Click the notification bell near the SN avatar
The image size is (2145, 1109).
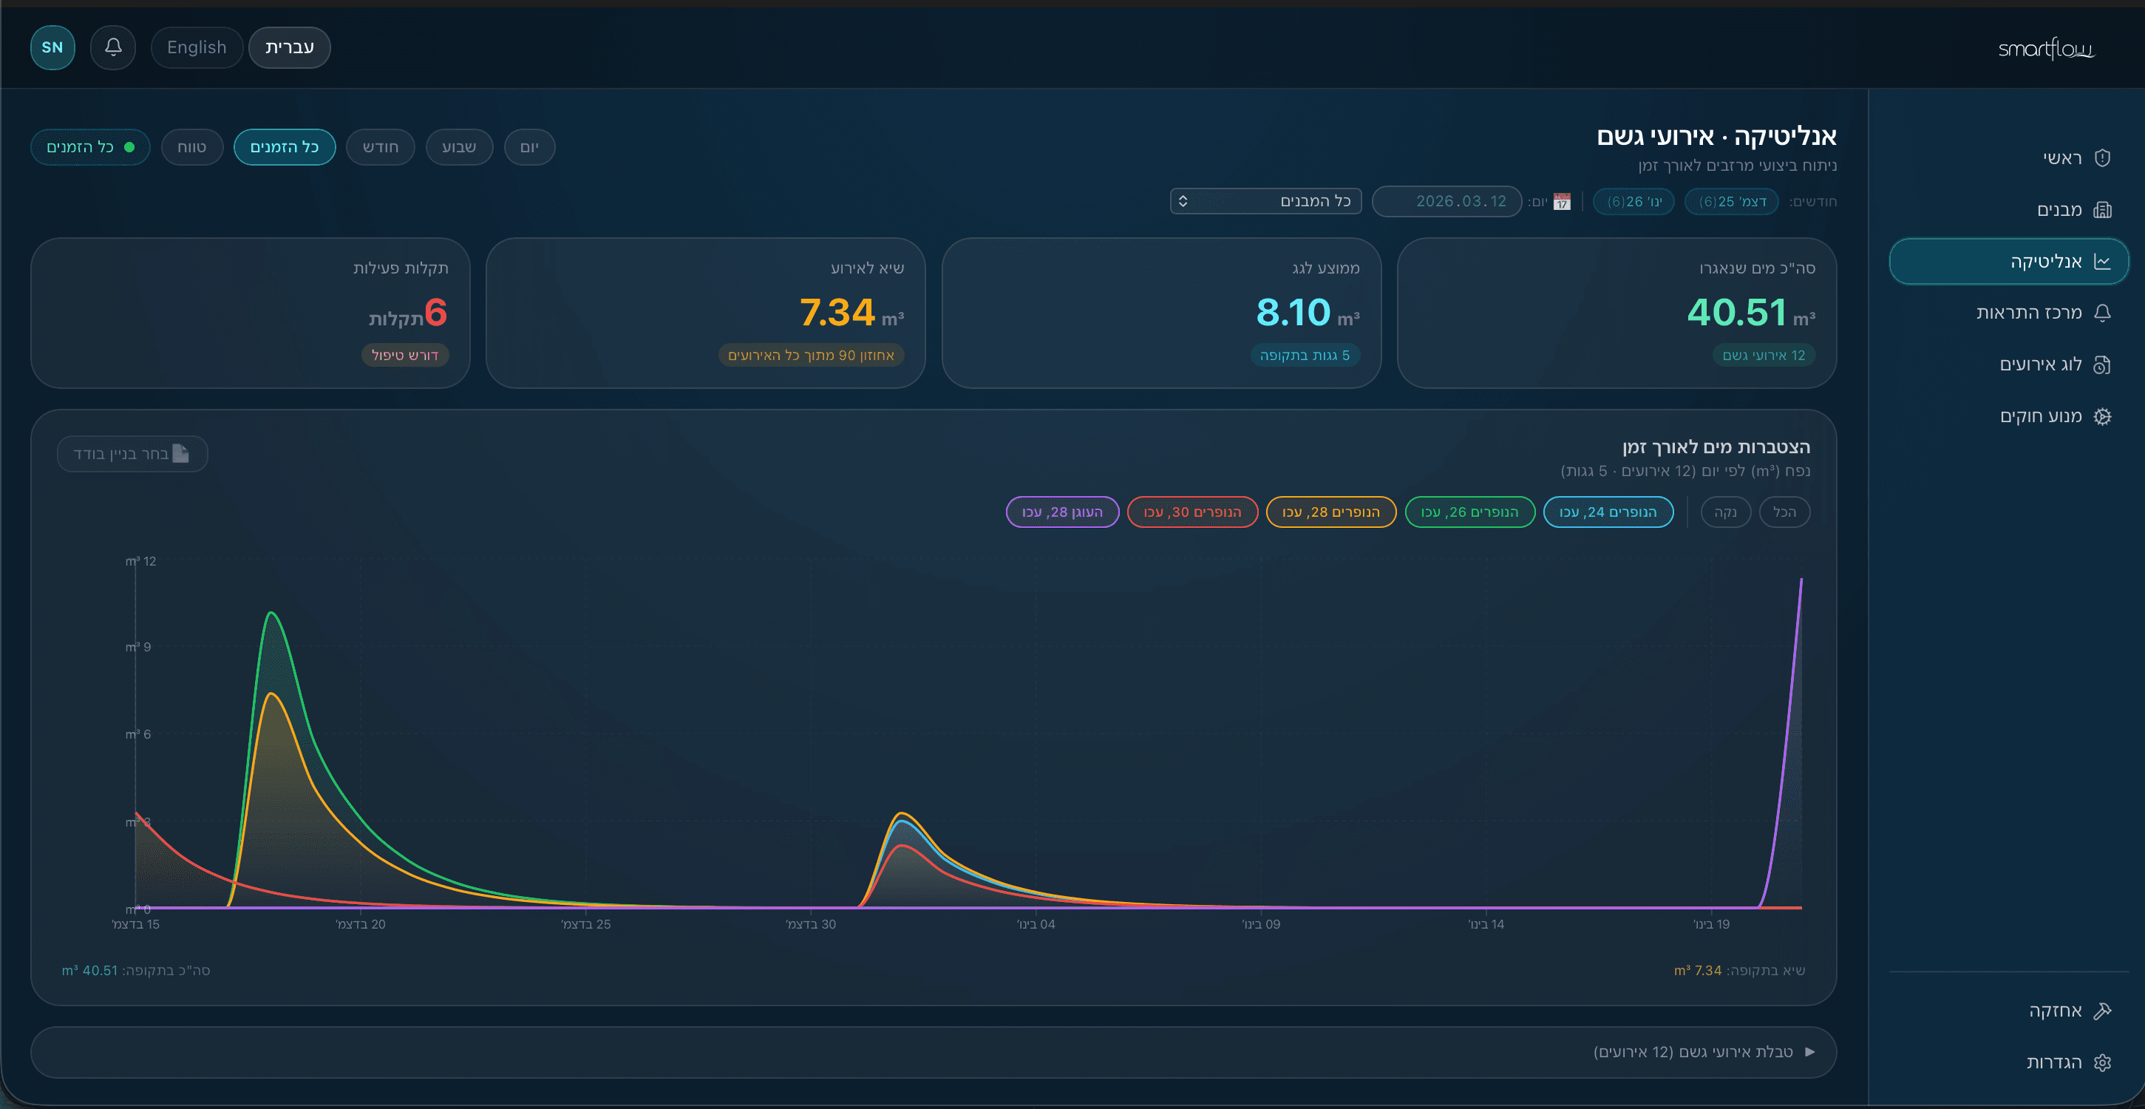[112, 47]
